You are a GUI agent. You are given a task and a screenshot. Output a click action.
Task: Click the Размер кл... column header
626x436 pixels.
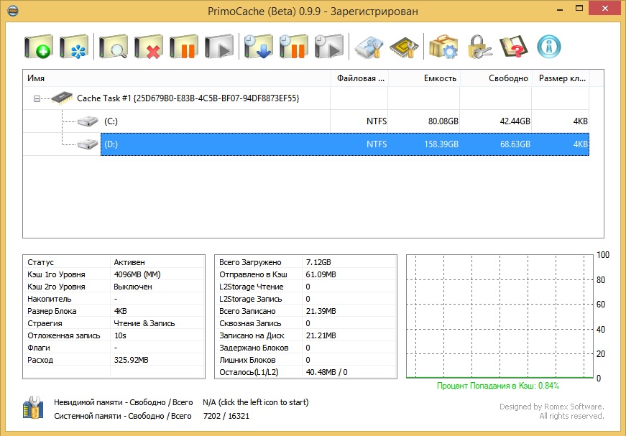tap(561, 78)
